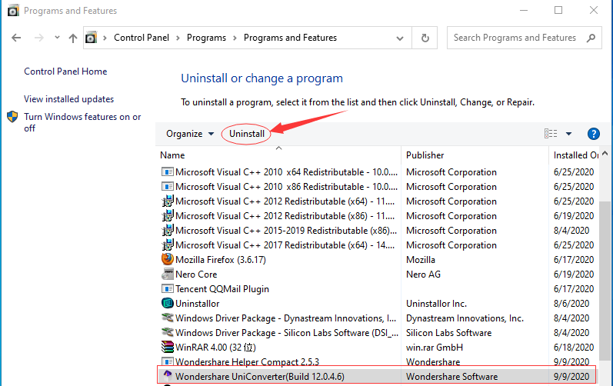Select Wondershare UniConverter(Build 12.0.4.6)

coord(260,377)
